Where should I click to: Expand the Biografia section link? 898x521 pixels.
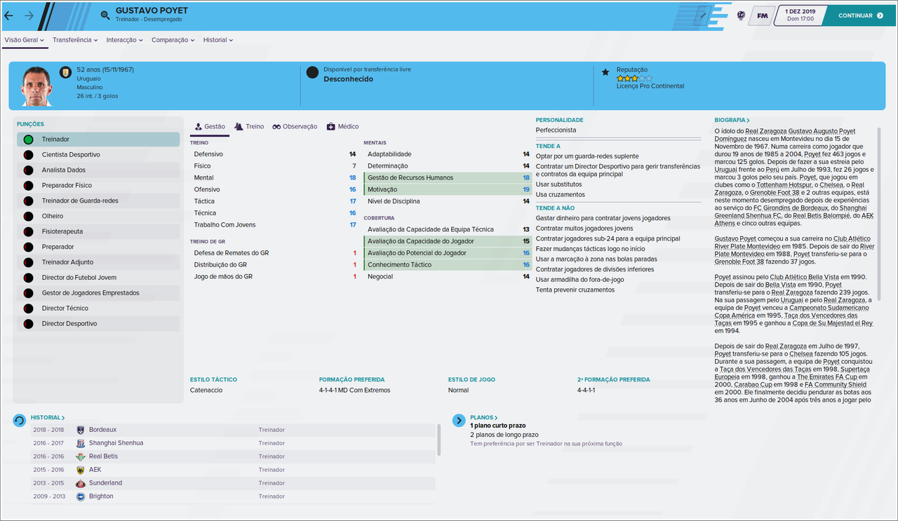732,120
